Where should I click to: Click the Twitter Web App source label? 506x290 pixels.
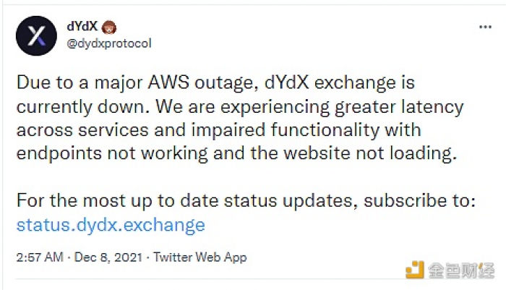(200, 257)
